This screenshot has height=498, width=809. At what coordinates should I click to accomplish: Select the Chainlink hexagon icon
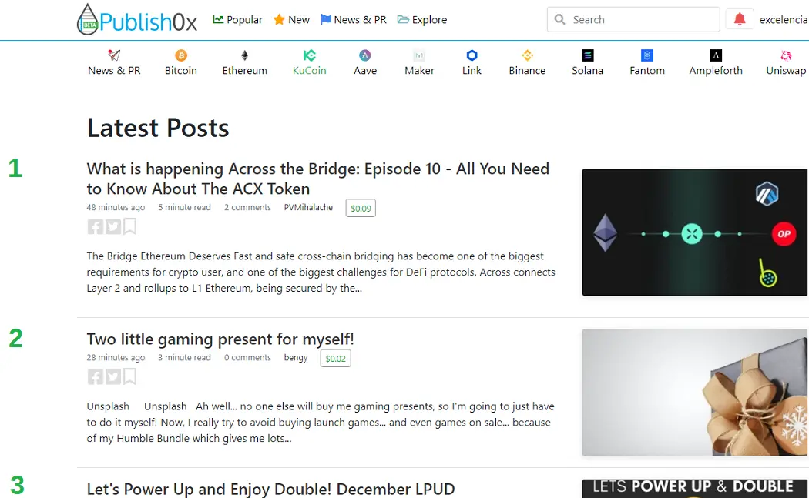[x=472, y=55]
